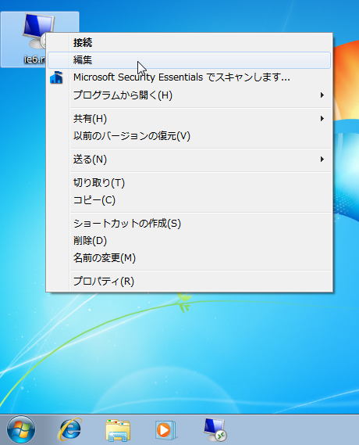Click the Windows Start orb
This screenshot has width=359, height=445.
point(21,430)
